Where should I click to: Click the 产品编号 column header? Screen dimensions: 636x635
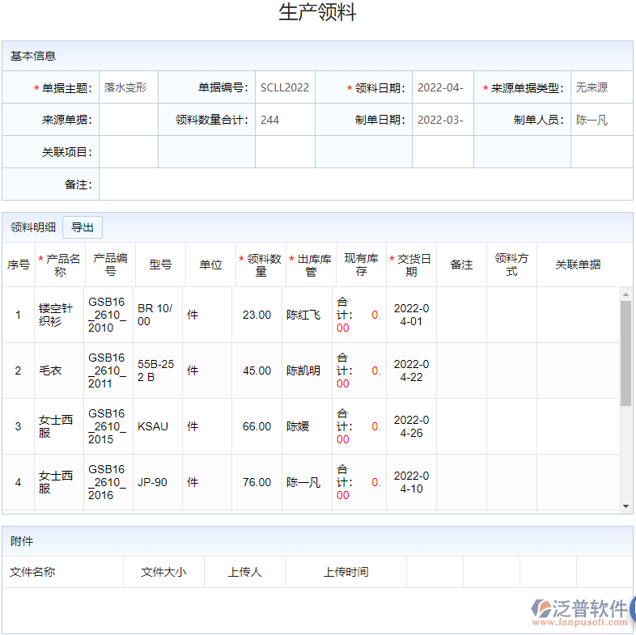click(x=110, y=265)
